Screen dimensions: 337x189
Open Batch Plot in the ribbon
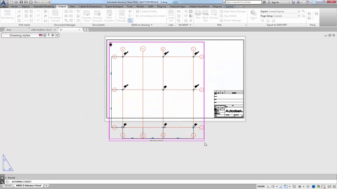206,16
